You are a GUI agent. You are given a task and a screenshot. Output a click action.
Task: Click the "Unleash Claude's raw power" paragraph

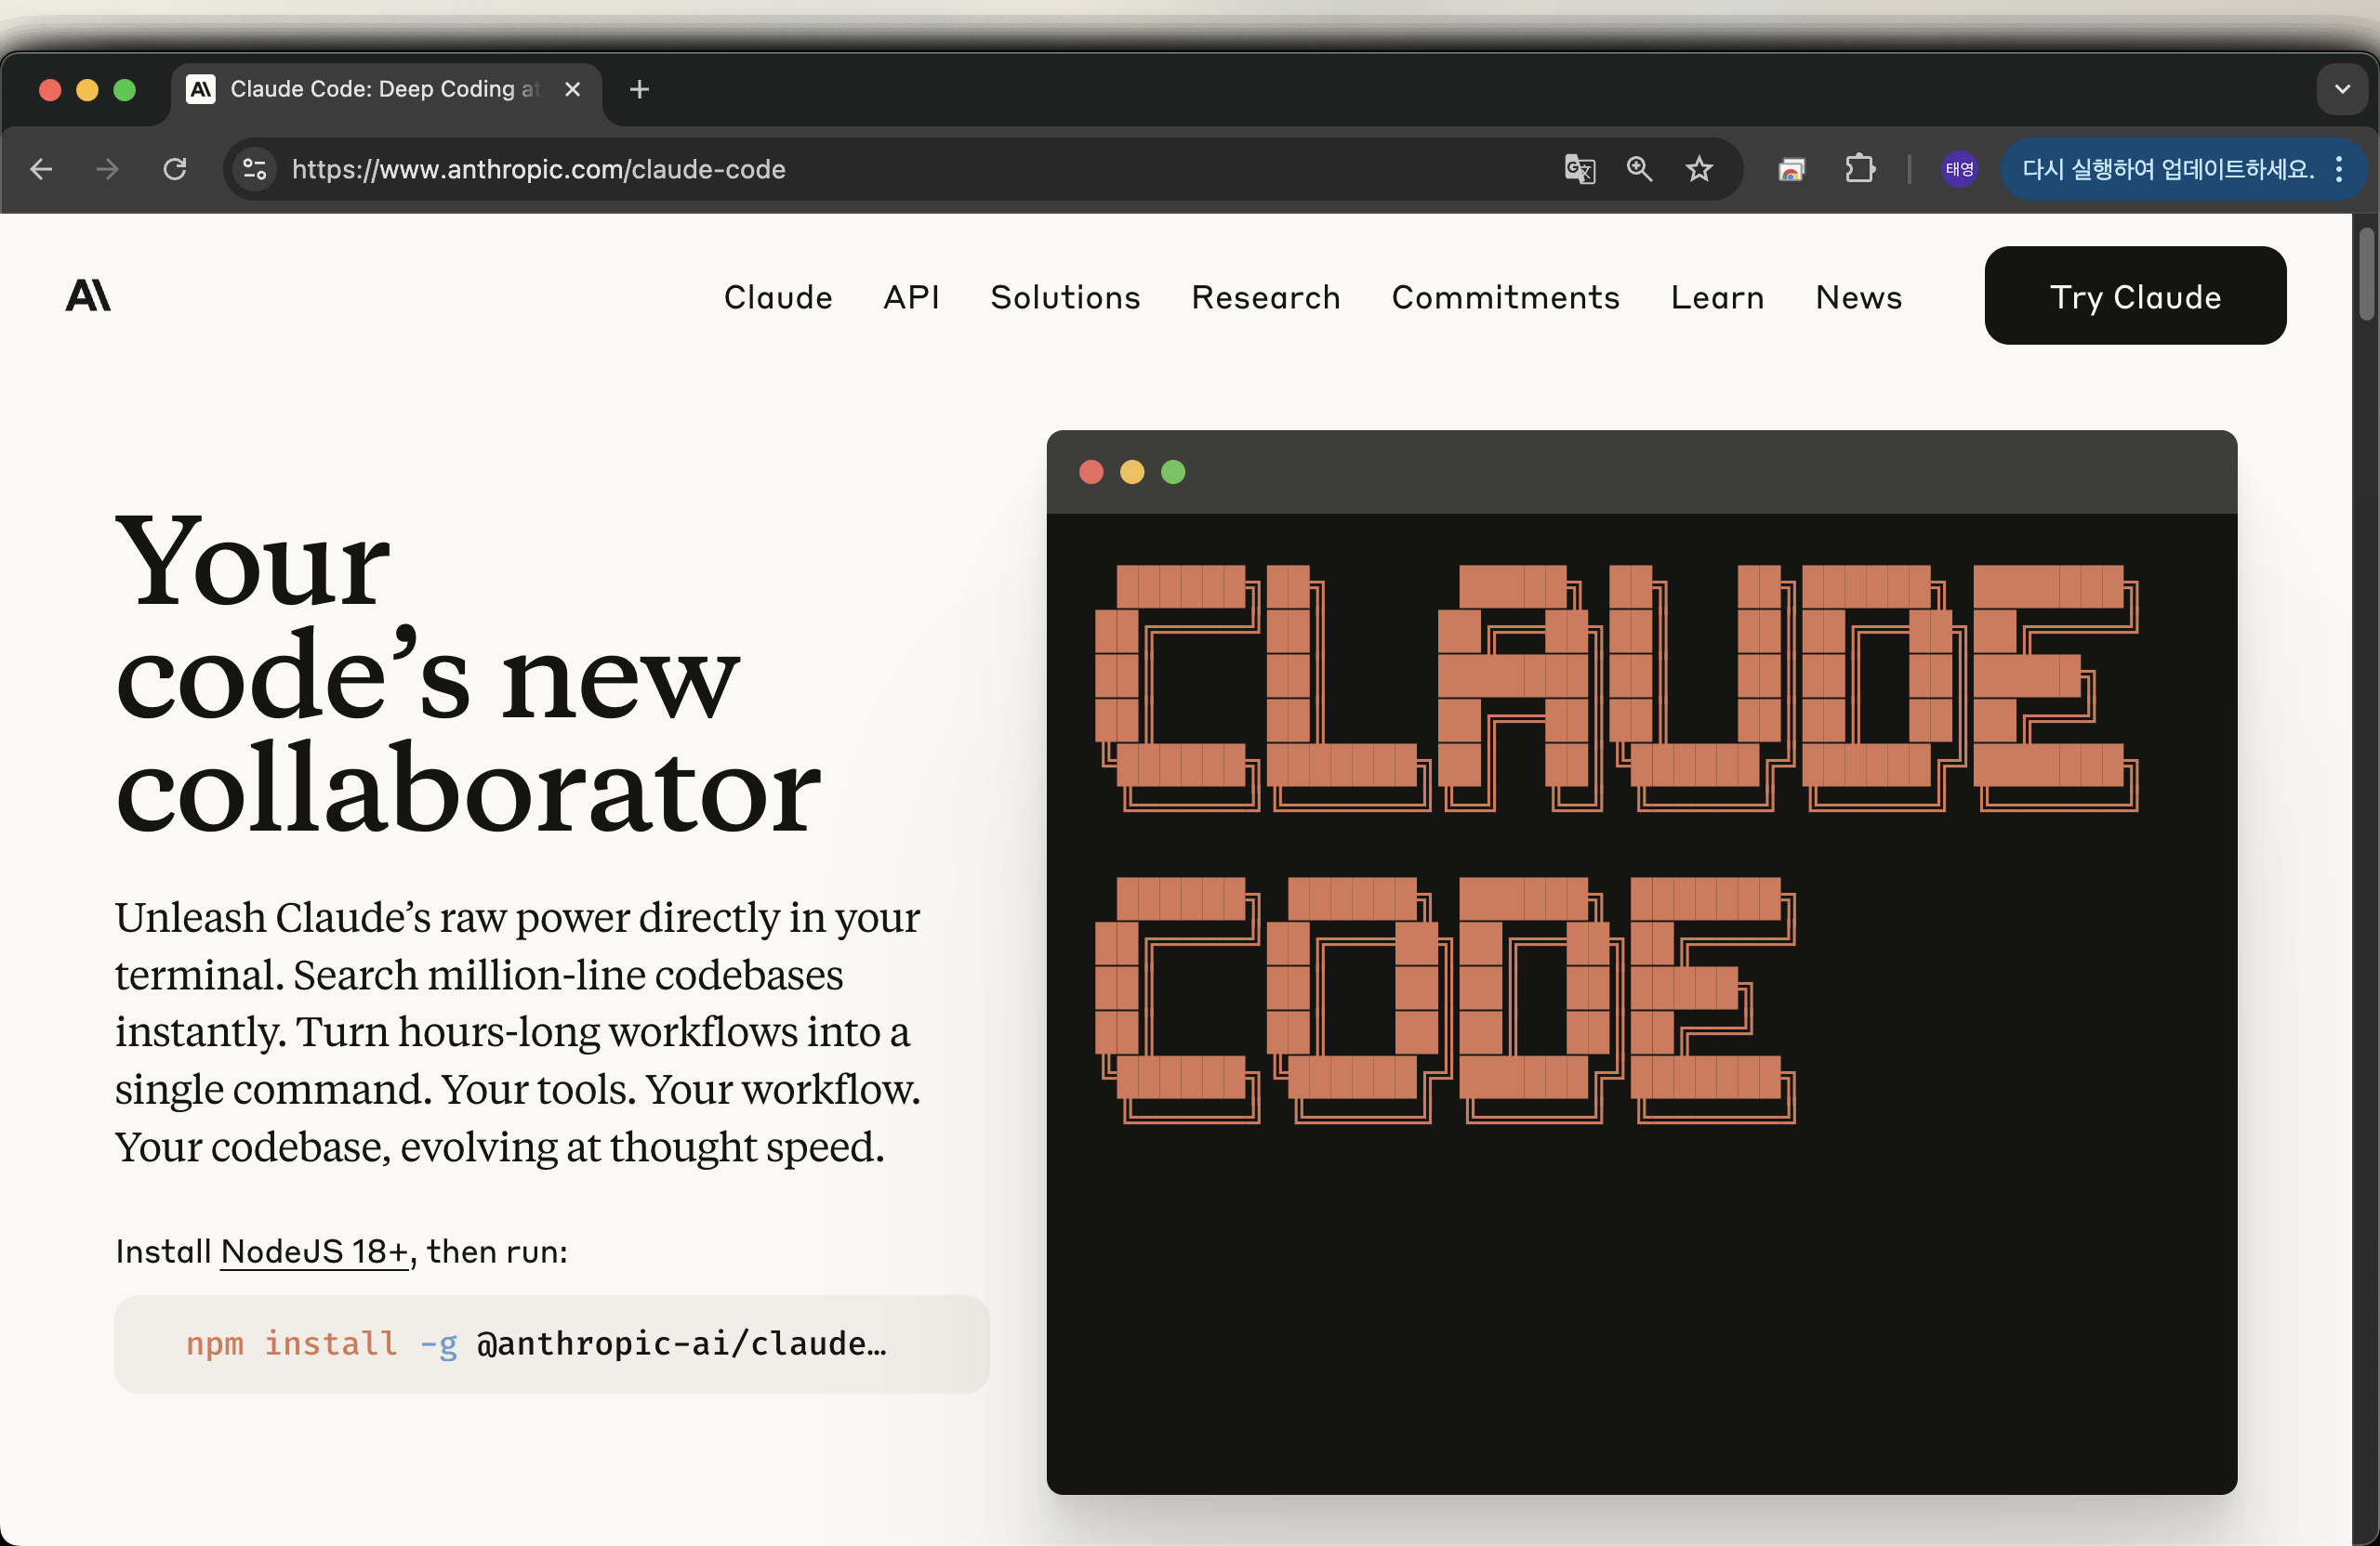[518, 1031]
